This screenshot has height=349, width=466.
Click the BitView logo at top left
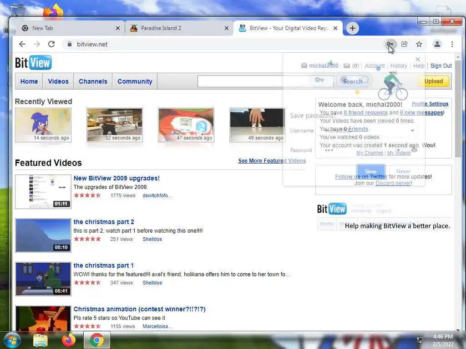coord(33,63)
